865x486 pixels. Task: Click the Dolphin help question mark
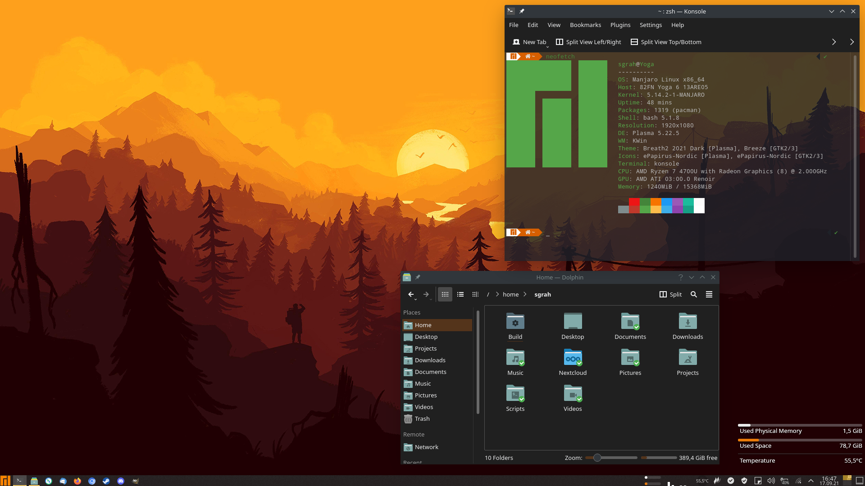pos(681,277)
